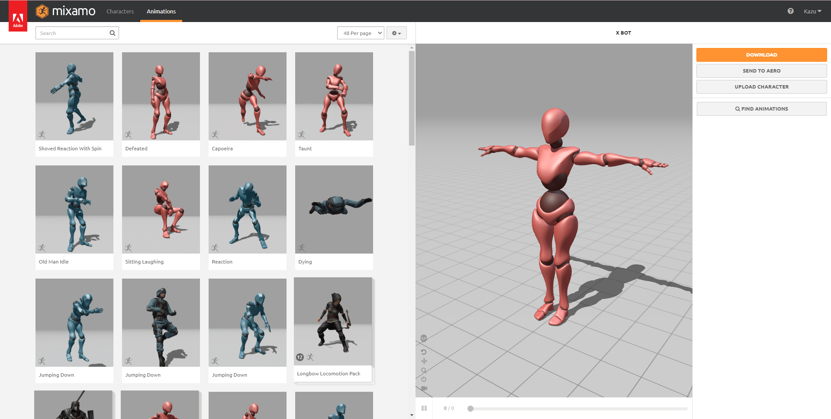Click the running-figure icon on Reaction card
The width and height of the screenshot is (831, 419).
coord(215,248)
